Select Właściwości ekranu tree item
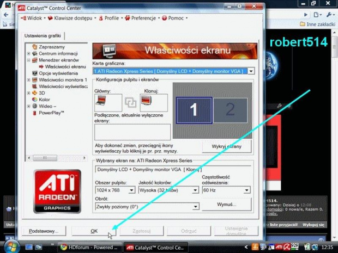Viewport: 338px width, 253px height. coord(65,67)
